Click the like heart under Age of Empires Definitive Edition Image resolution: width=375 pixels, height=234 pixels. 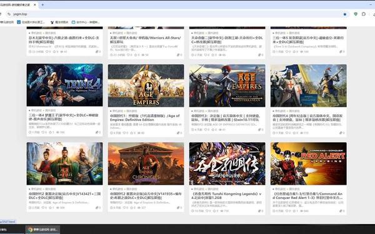124,133
